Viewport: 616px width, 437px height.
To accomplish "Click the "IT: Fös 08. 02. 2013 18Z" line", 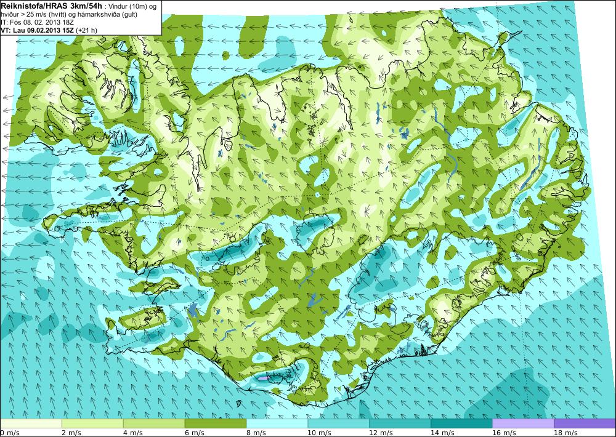I will pos(38,22).
